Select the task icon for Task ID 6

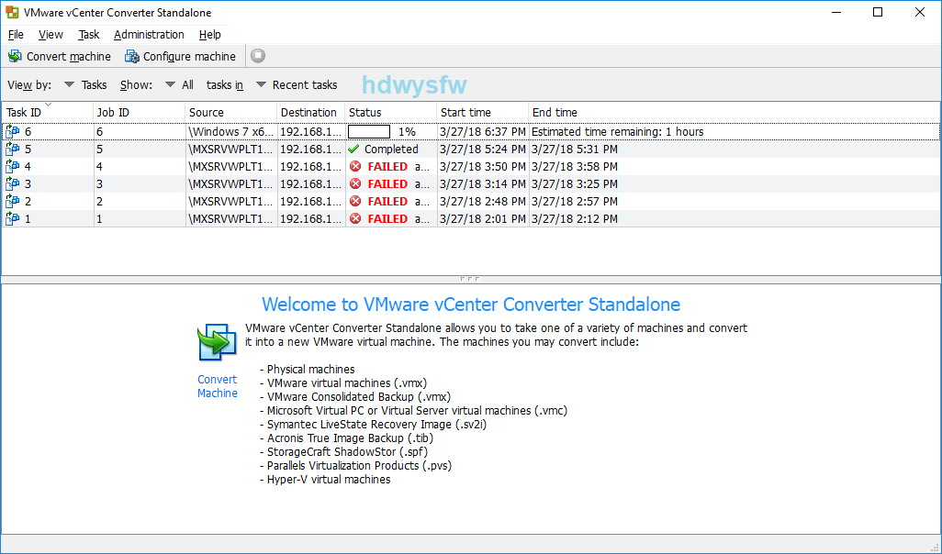click(13, 131)
